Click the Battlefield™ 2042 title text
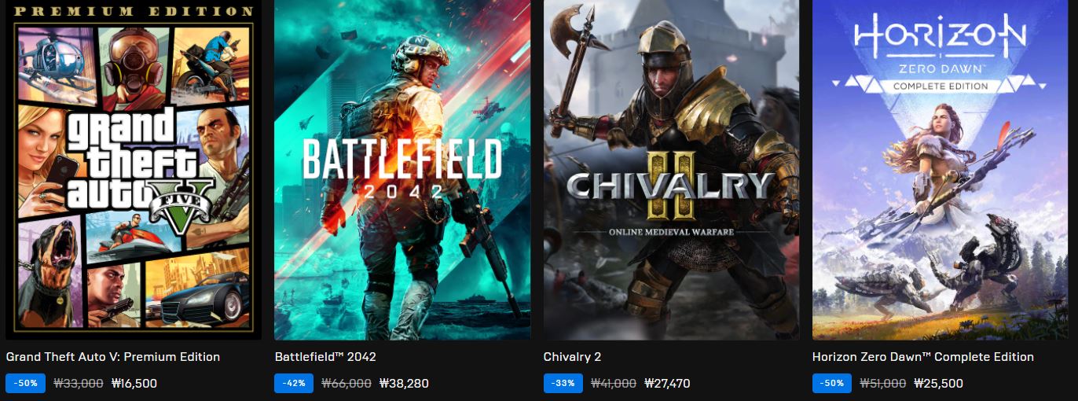 (325, 357)
